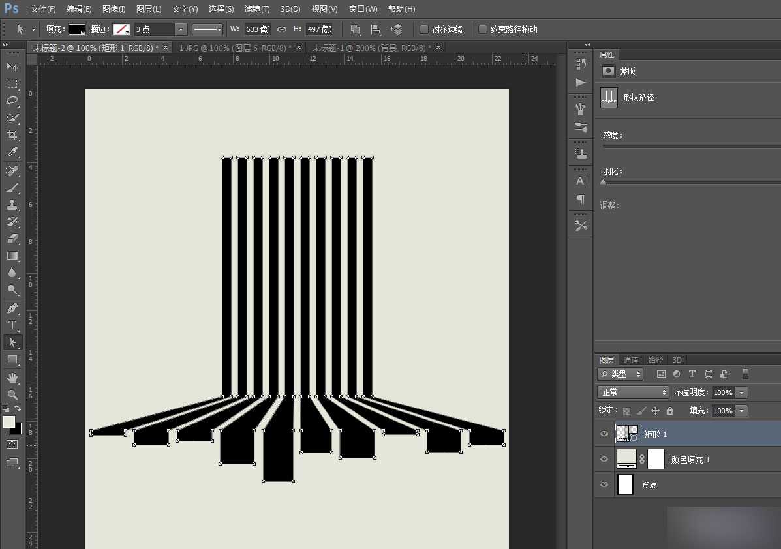781x549 pixels.
Task: Select the Pen tool
Action: (12, 308)
